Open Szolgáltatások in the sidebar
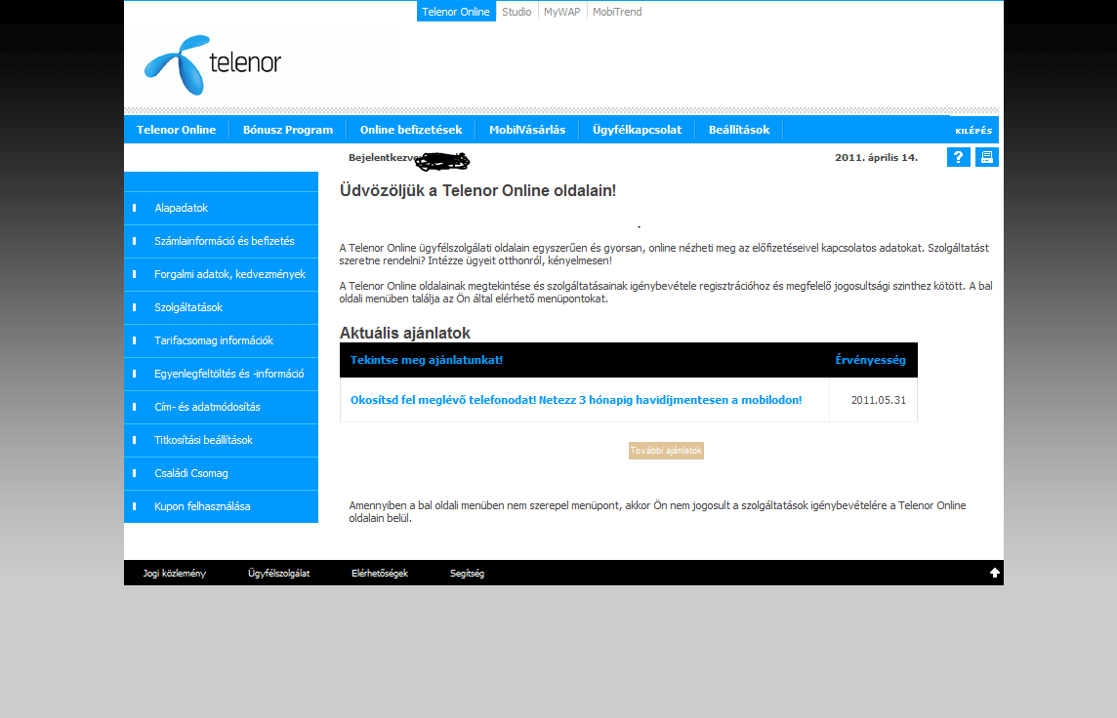The width and height of the screenshot is (1117, 718). click(x=221, y=307)
